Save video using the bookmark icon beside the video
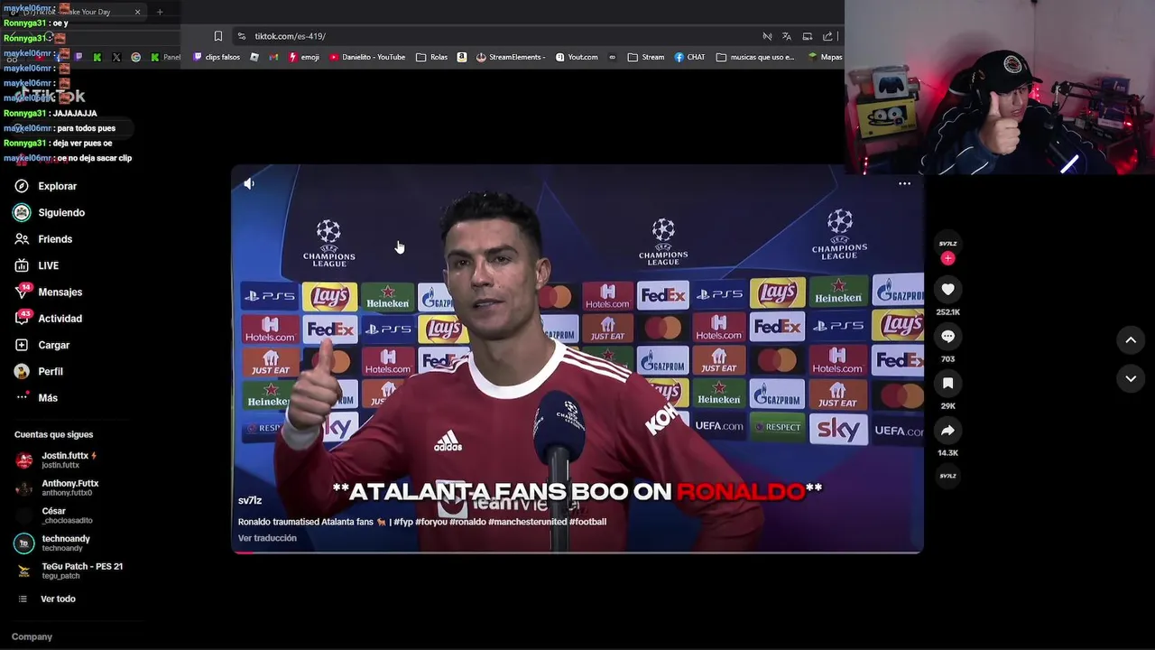Viewport: 1155px width, 650px height. 947,383
